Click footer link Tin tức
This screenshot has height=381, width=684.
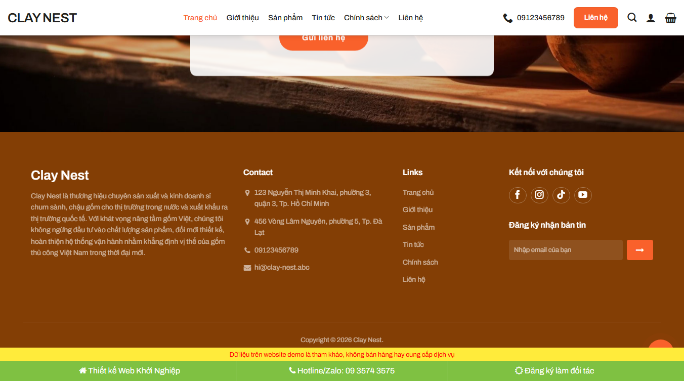click(x=413, y=244)
